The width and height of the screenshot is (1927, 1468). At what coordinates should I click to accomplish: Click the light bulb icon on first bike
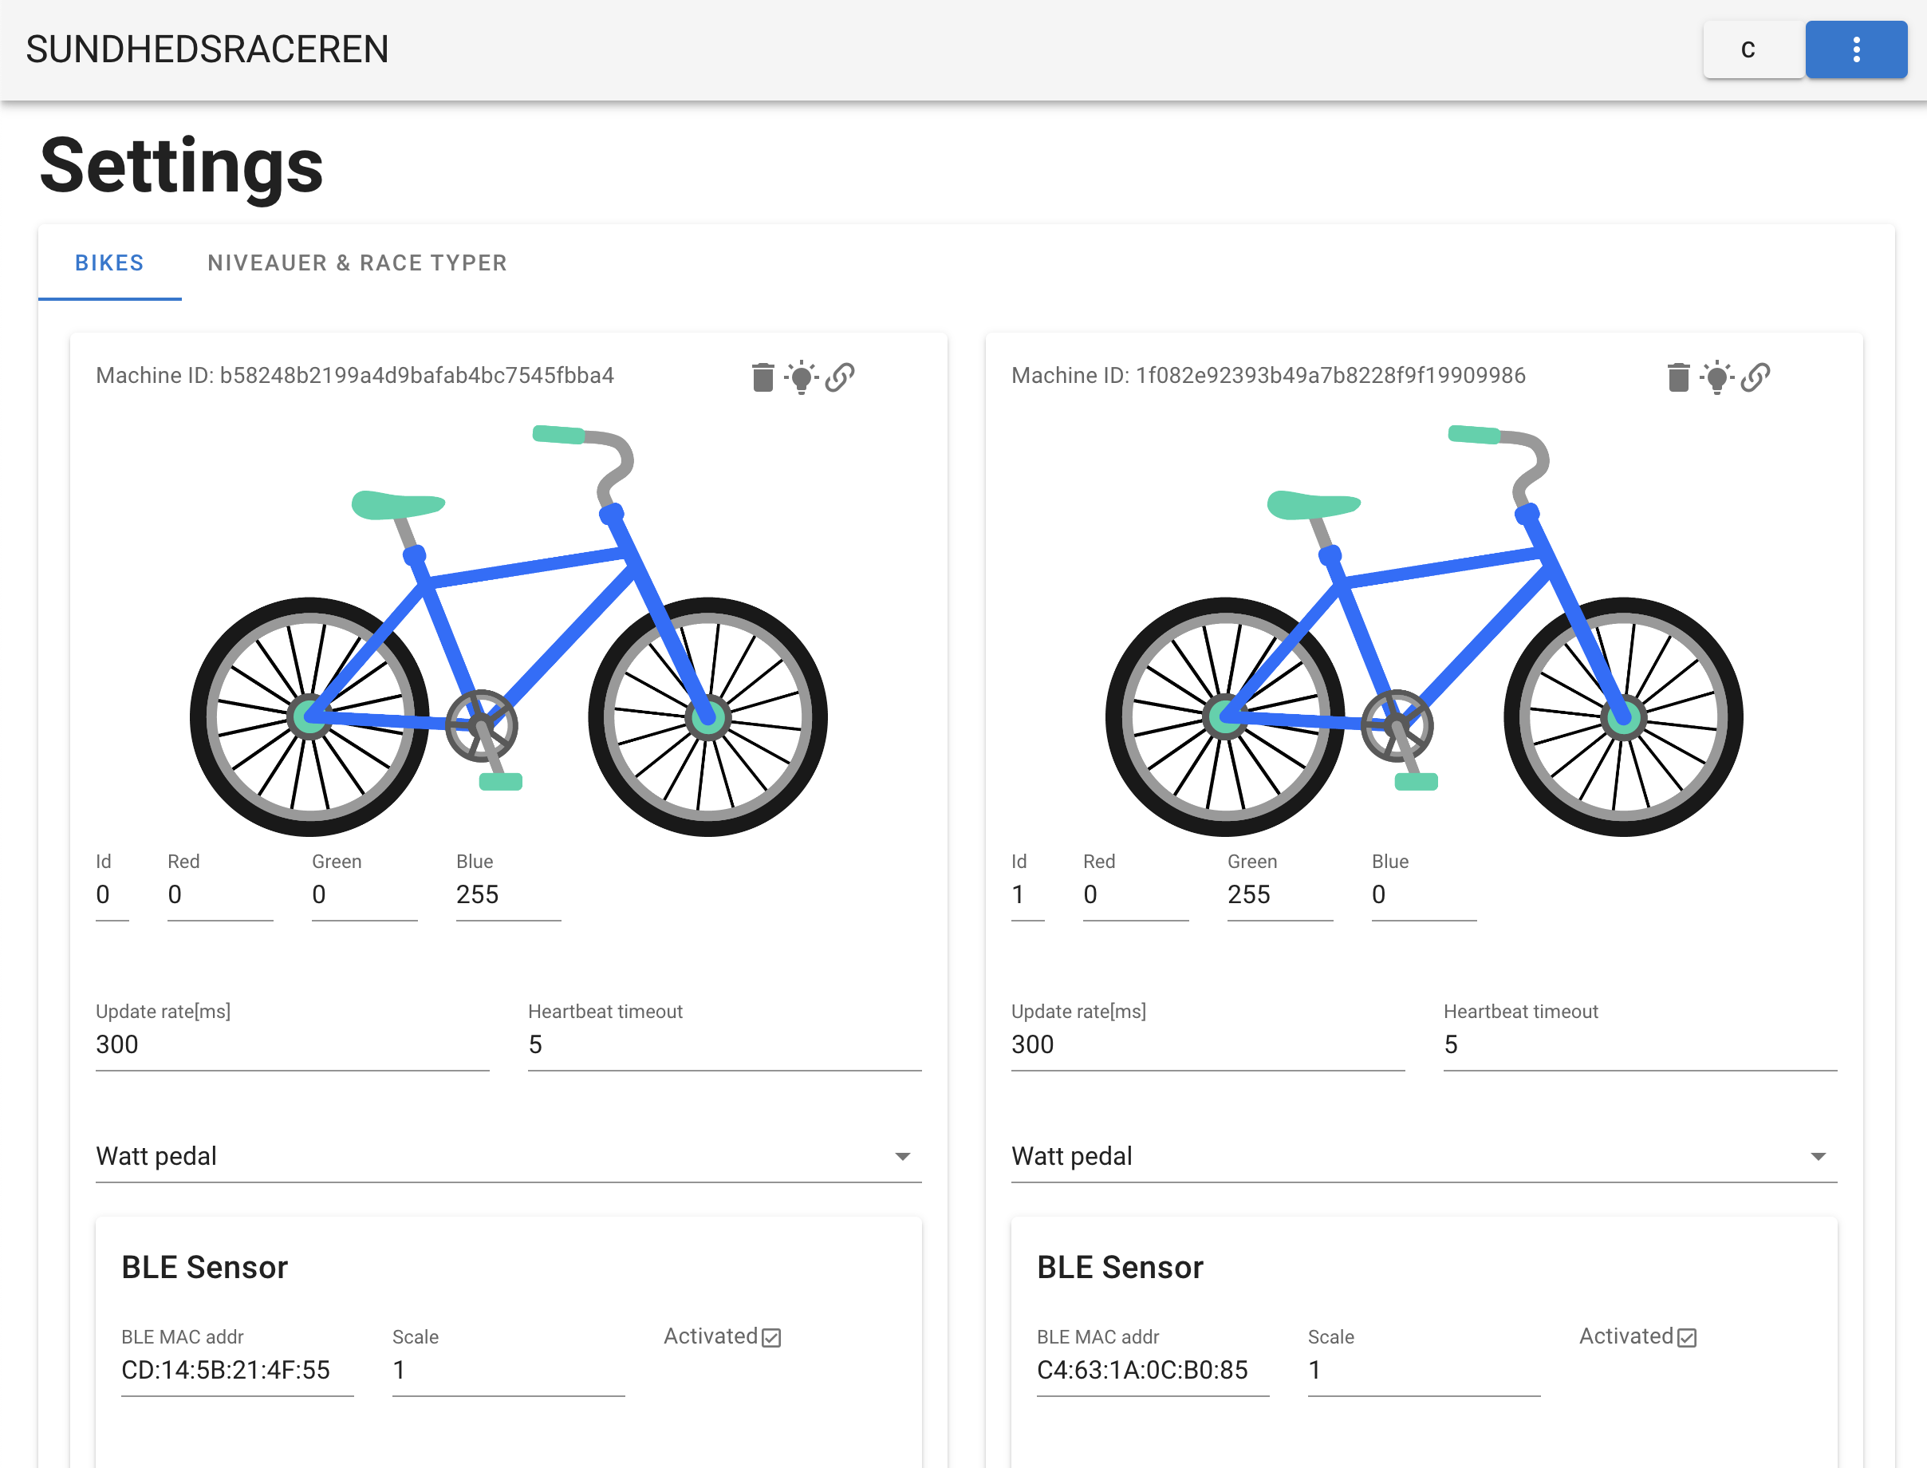801,377
